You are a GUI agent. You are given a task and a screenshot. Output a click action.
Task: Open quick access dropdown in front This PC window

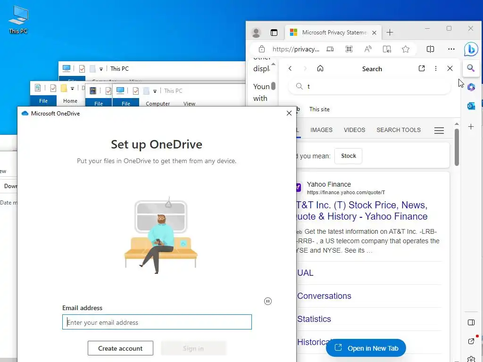coord(155,91)
